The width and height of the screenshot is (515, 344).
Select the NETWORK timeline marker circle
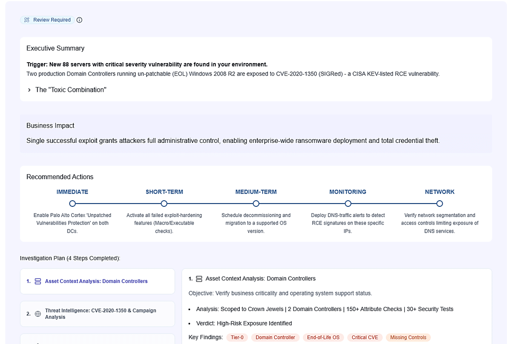point(440,204)
